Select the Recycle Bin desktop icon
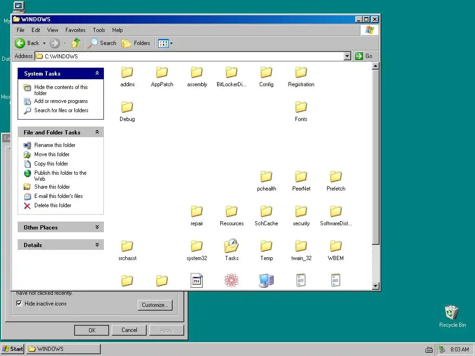 [452, 316]
